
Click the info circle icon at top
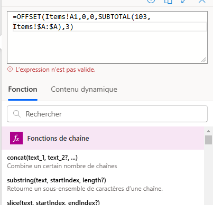[151, 1]
